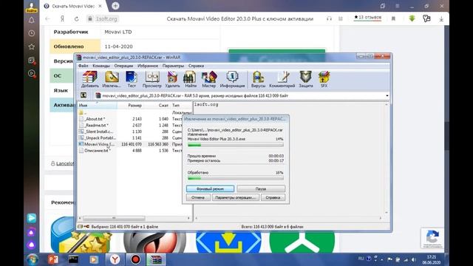This screenshot has width=473, height=266.
Task: Click the bookmark icon in browser address bar
Action: [393, 18]
